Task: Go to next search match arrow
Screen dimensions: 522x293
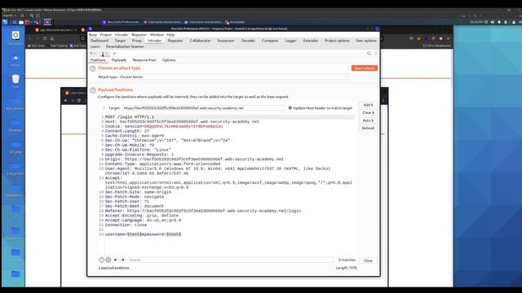Action: click(123, 260)
